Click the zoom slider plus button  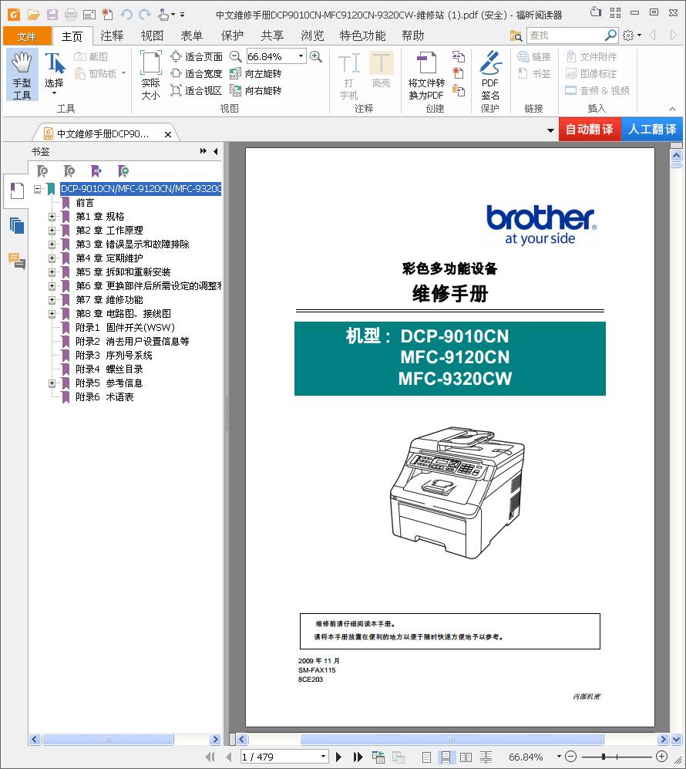pos(661,757)
